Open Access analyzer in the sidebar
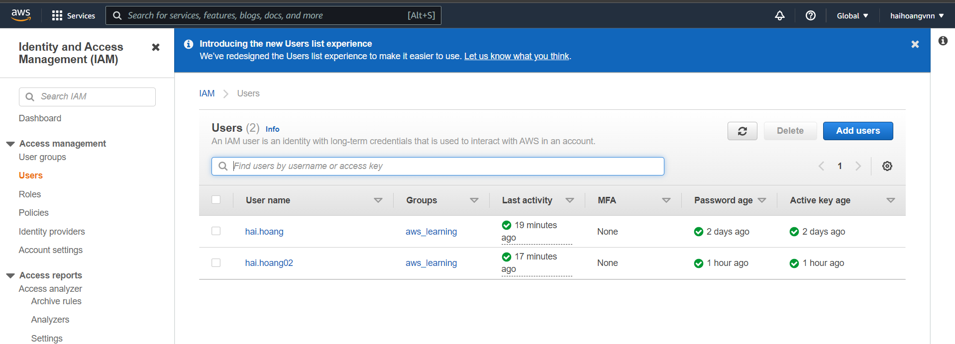The width and height of the screenshot is (955, 344). 50,289
